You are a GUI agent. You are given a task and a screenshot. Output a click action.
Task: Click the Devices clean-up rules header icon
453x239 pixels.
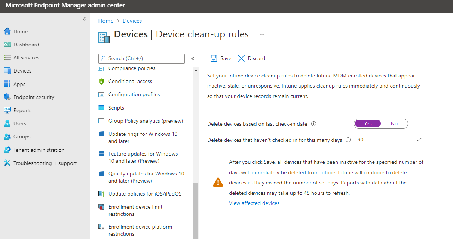coord(104,37)
